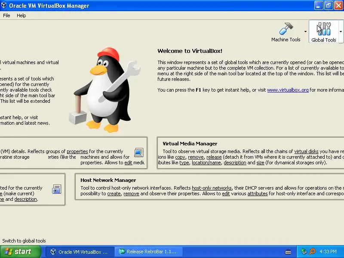Image resolution: width=344 pixels, height=258 pixels.
Task: Click the keyboard icon on the taskbar
Action: (x=288, y=252)
